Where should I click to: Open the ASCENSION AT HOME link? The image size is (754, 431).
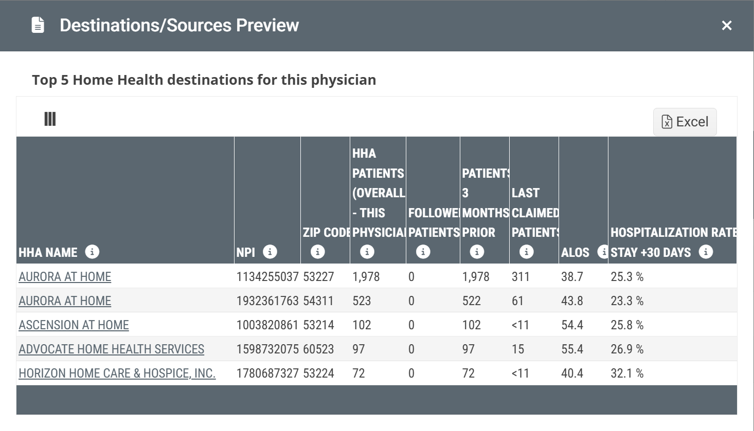click(x=74, y=325)
